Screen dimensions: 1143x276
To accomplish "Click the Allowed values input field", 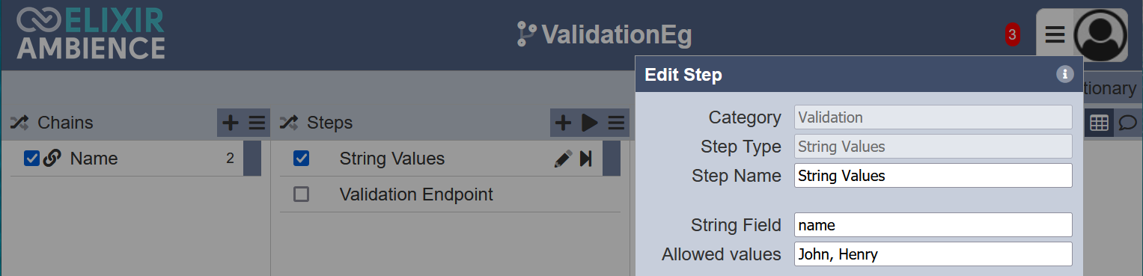I will click(x=933, y=254).
